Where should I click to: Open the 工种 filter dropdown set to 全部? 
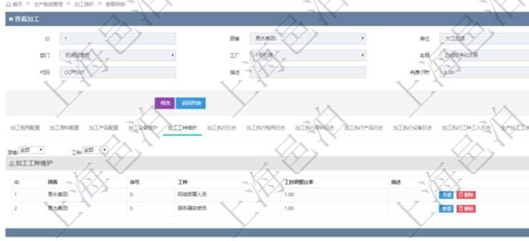click(95, 150)
